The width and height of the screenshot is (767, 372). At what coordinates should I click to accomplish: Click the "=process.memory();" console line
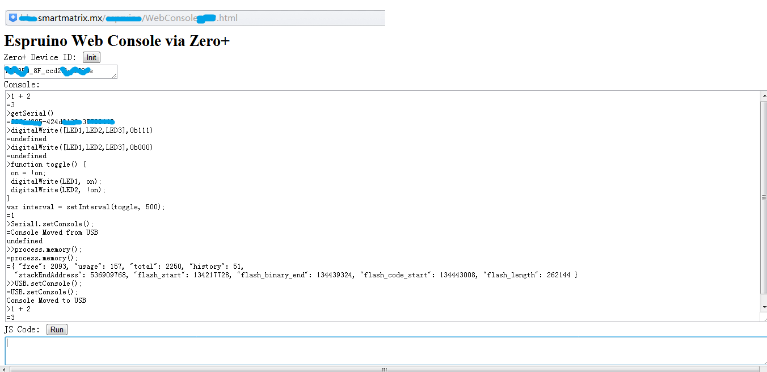click(x=43, y=258)
